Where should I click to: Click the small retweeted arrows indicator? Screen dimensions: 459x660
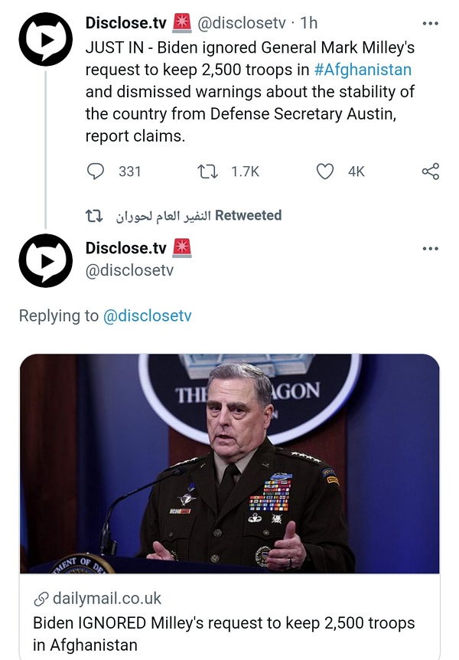click(x=93, y=216)
